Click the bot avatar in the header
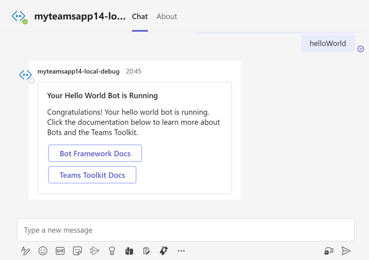Viewport: 369px width, 260px height. coord(19,17)
